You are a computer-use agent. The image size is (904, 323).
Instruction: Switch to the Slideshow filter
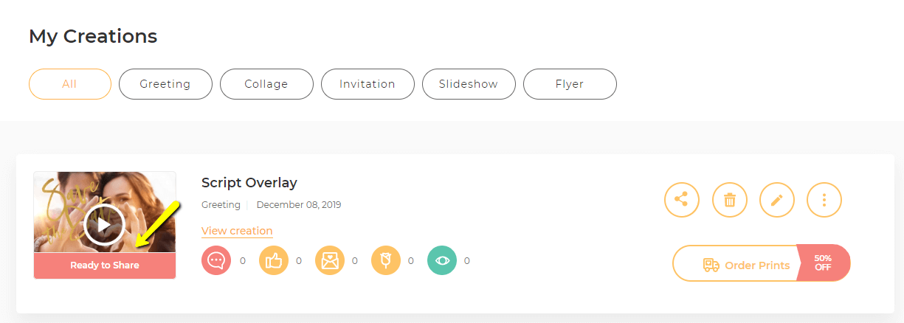(469, 84)
